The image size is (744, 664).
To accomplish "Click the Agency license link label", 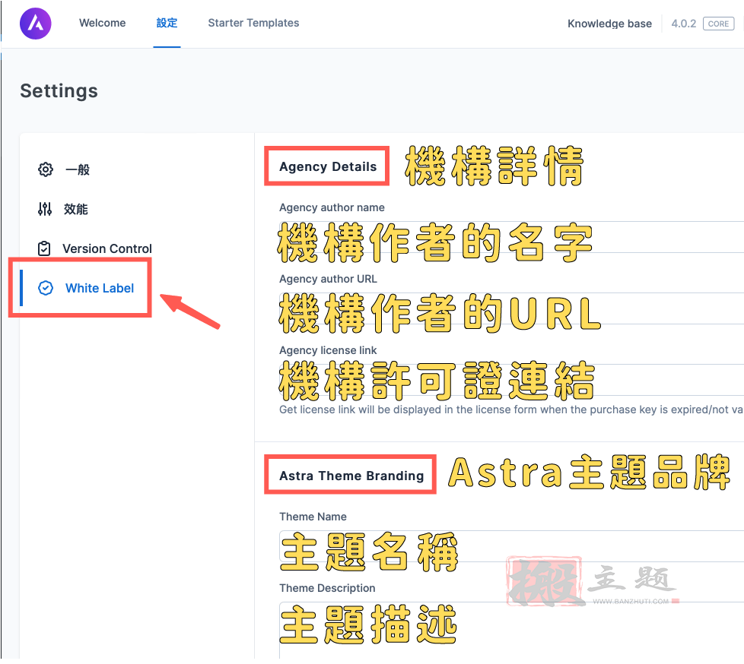I will (x=328, y=350).
